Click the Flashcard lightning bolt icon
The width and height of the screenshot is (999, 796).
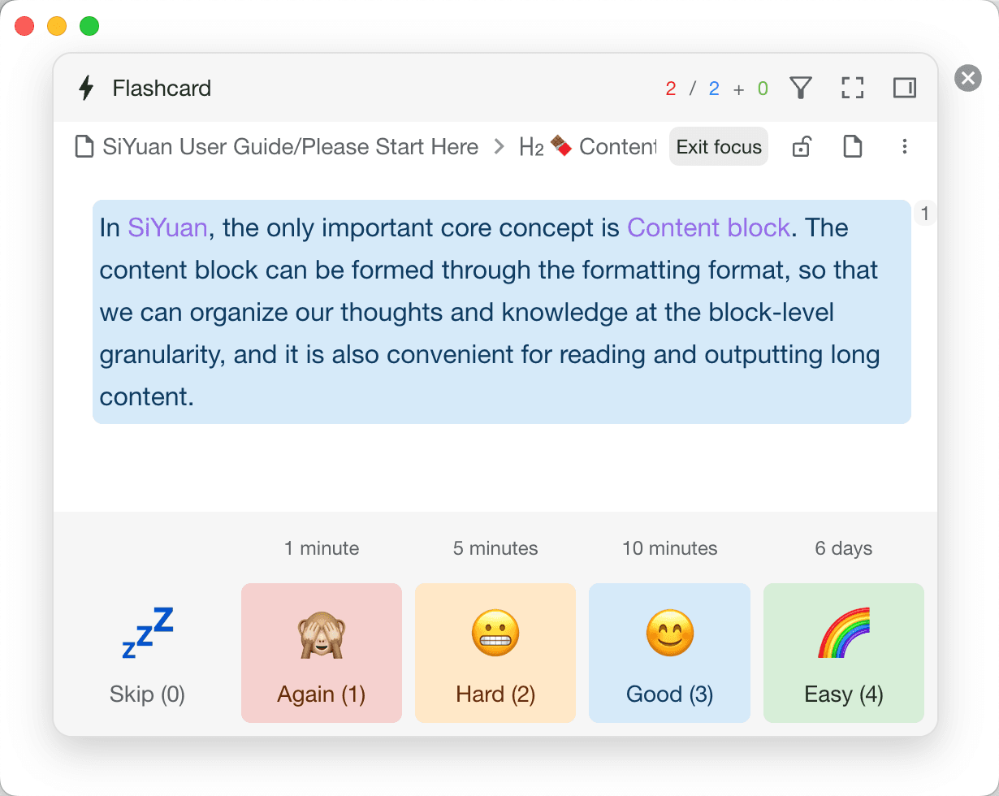click(x=86, y=88)
